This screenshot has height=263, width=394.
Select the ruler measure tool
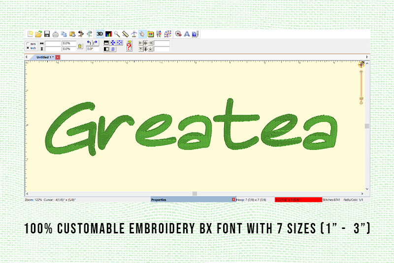126,34
